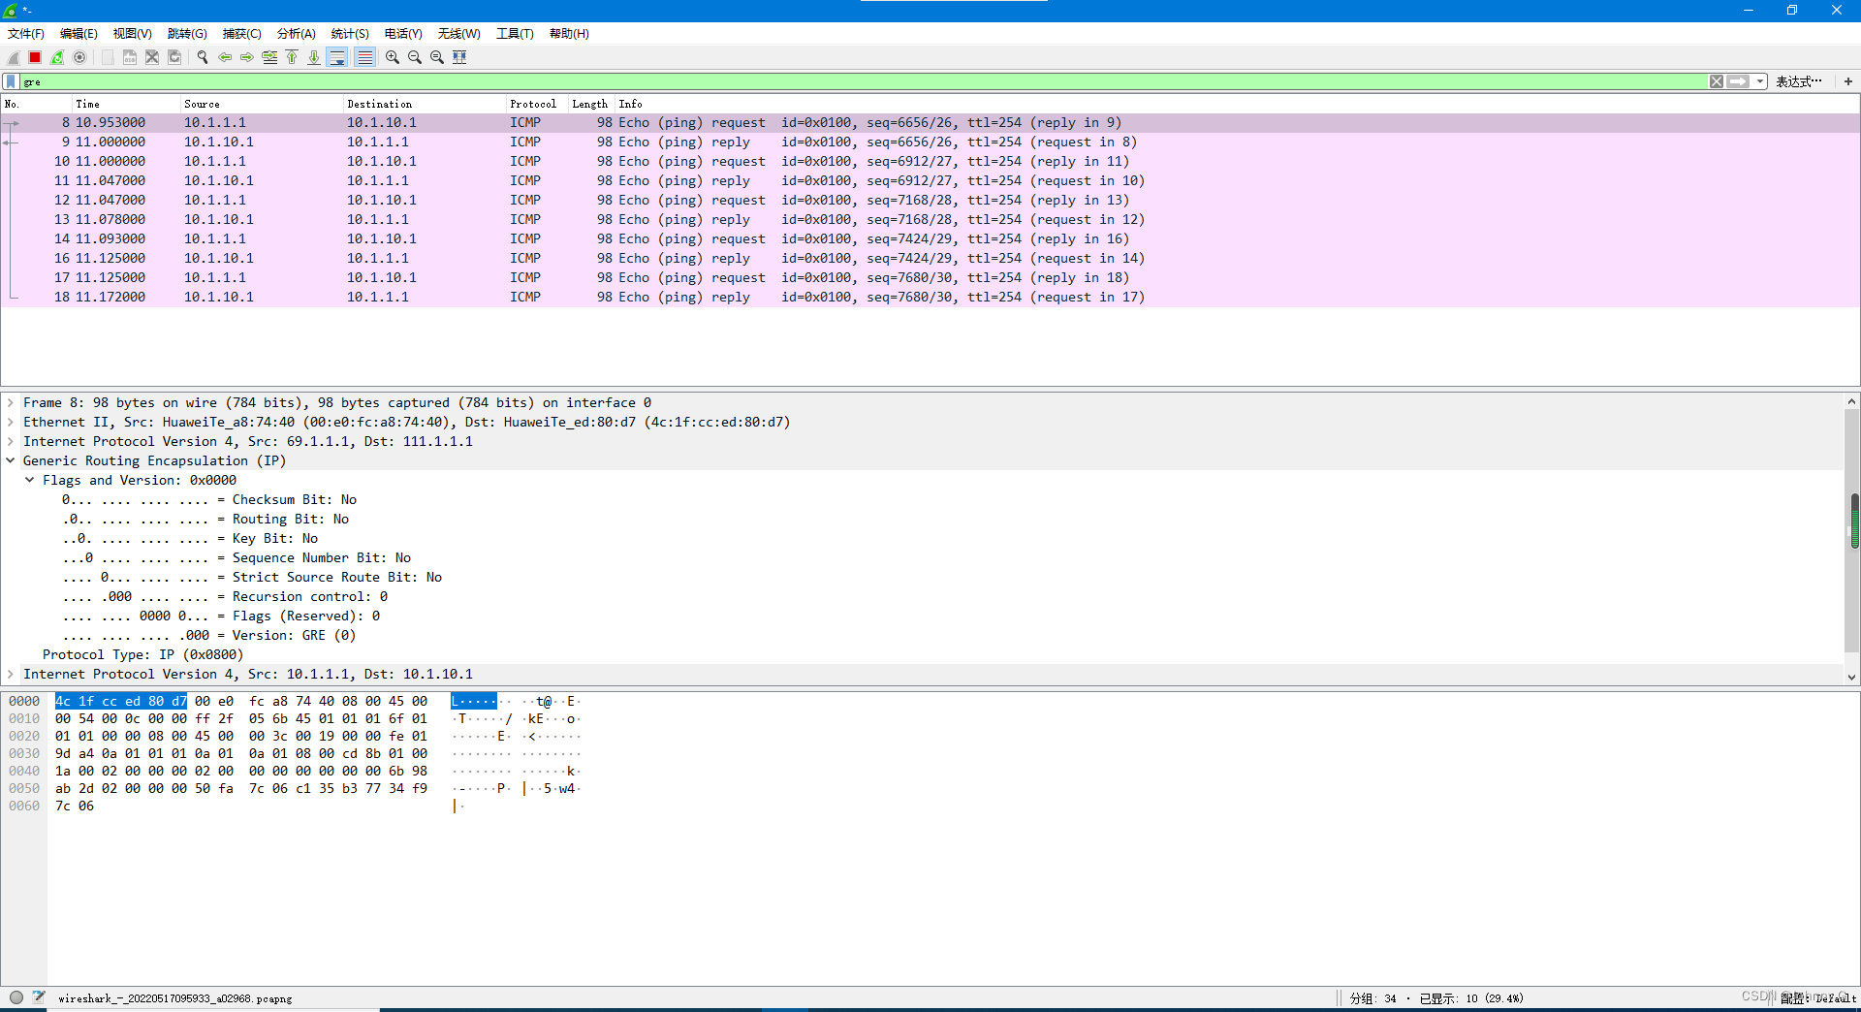Save the capture file from toolbar
The height and width of the screenshot is (1012, 1861).
(x=130, y=57)
